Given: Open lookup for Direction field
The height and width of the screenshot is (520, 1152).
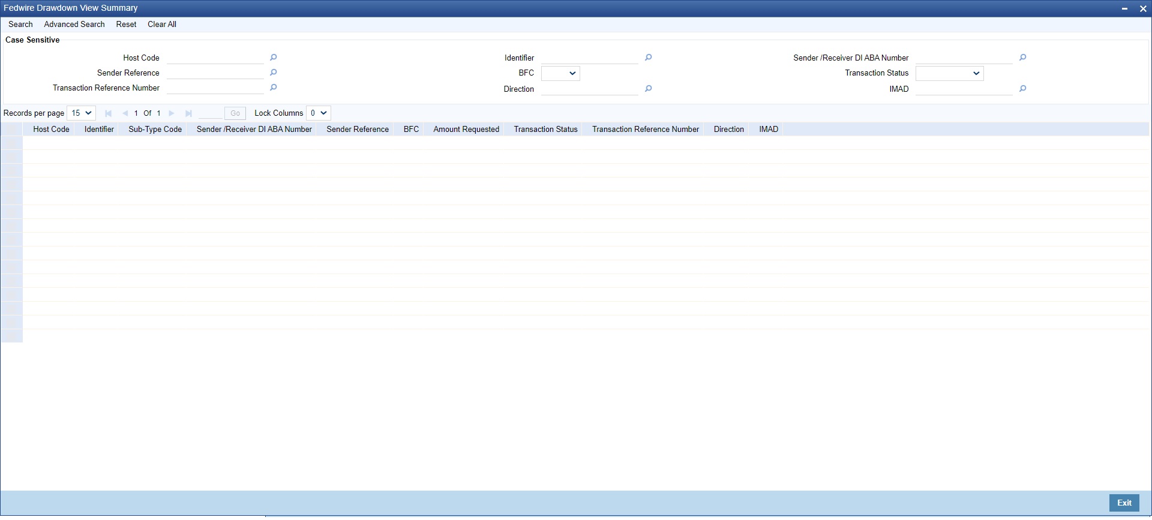Looking at the screenshot, I should pyautogui.click(x=648, y=89).
